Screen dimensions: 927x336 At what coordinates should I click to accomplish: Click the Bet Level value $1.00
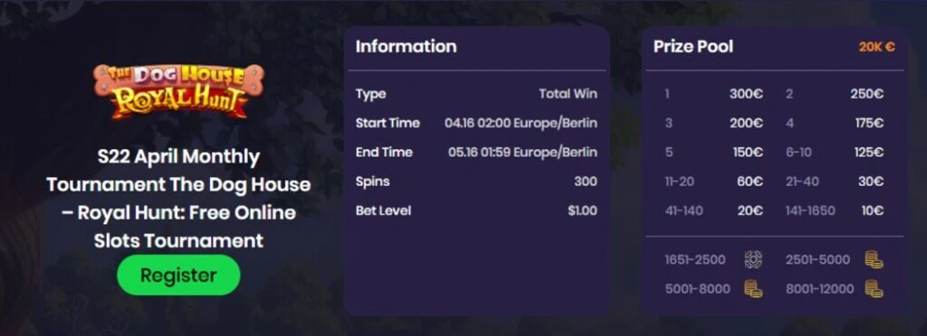(x=582, y=210)
